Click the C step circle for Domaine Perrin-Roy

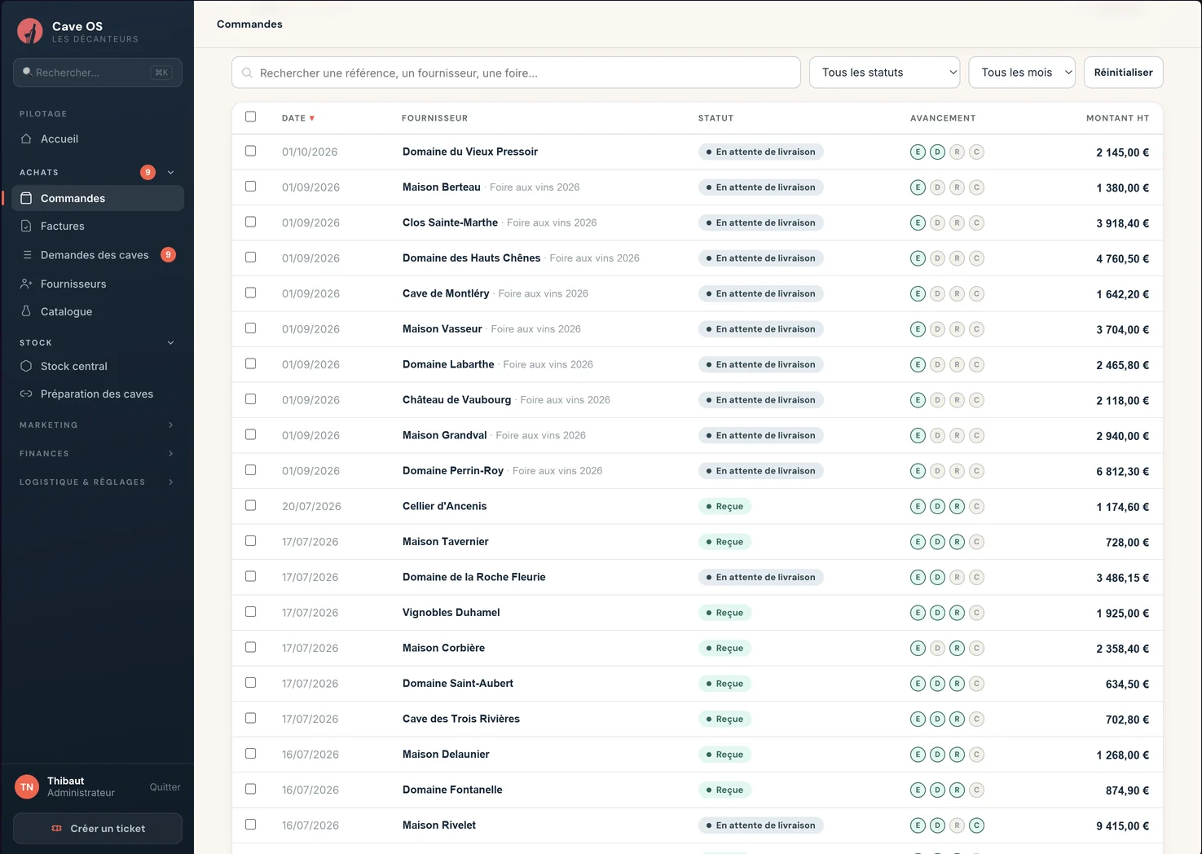976,471
